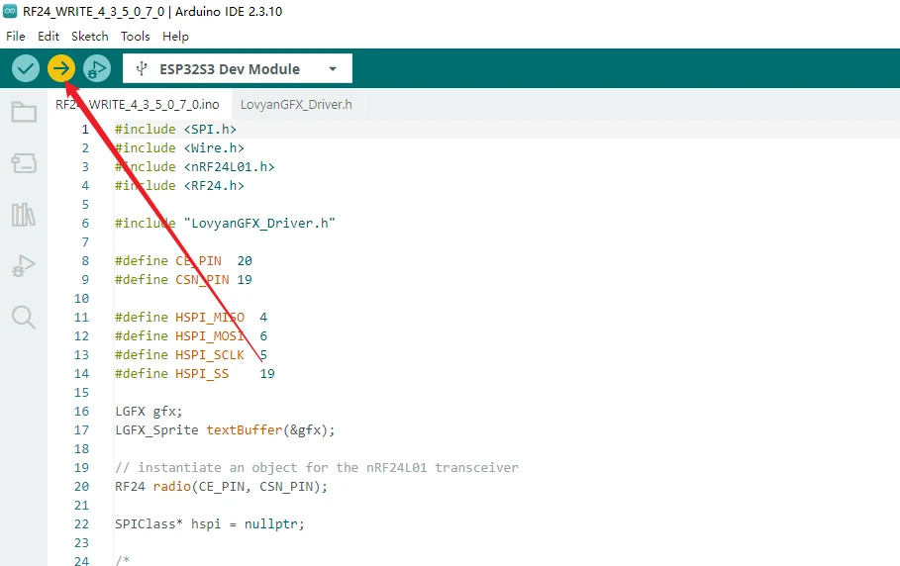
Task: Click the Upload arrow button
Action: click(x=61, y=69)
